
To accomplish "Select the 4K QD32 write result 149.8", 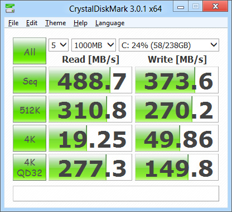I will coord(177,167).
